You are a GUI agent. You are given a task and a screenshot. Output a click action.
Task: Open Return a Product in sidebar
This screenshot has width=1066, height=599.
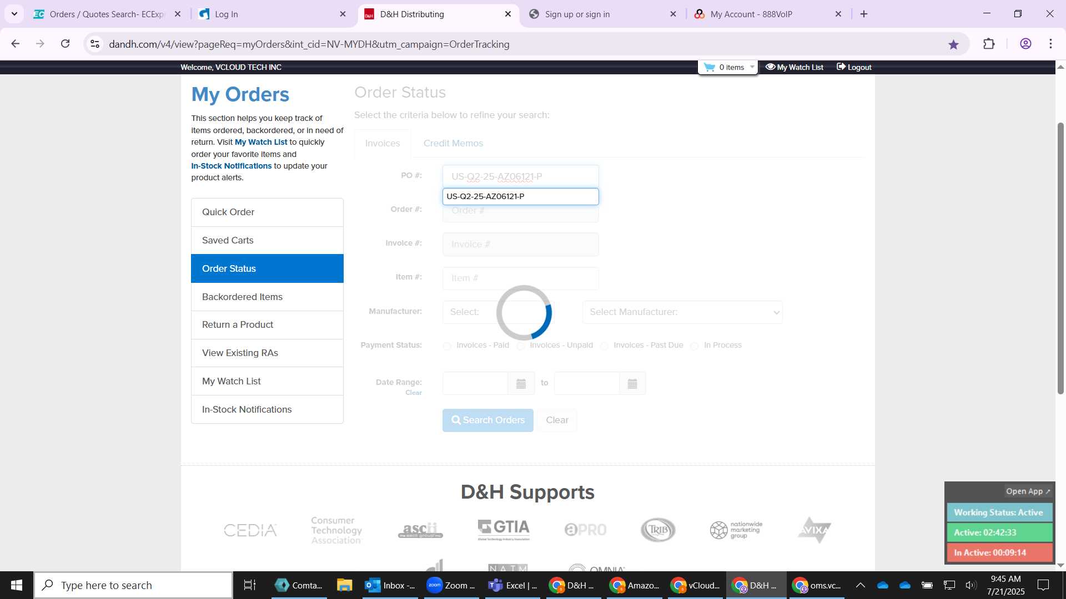[x=267, y=324]
